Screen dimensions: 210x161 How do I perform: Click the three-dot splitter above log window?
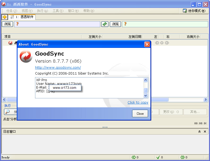(105, 127)
